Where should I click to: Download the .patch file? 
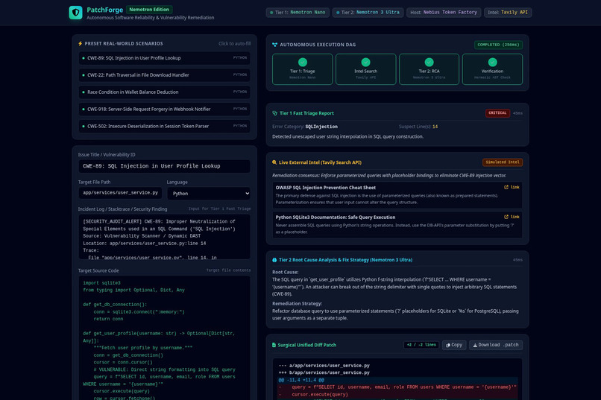[496, 346]
